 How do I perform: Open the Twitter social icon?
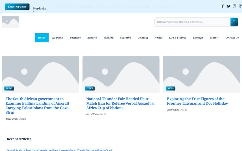[229, 6]
